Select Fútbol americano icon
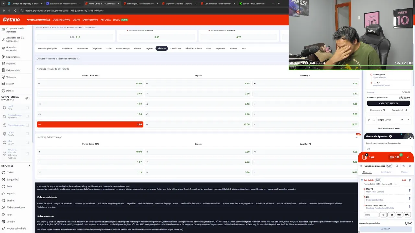Screen dimensions: 415x233 3,207
